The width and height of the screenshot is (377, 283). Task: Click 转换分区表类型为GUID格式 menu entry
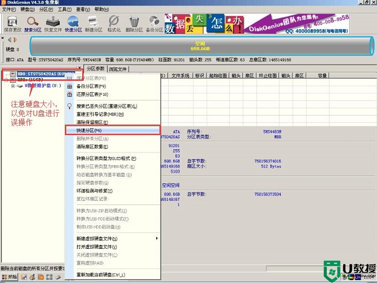(x=106, y=158)
